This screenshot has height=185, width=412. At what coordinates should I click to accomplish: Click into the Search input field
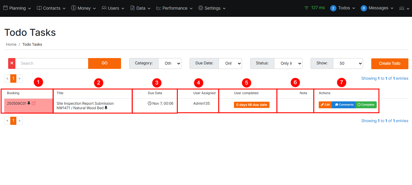(x=52, y=63)
